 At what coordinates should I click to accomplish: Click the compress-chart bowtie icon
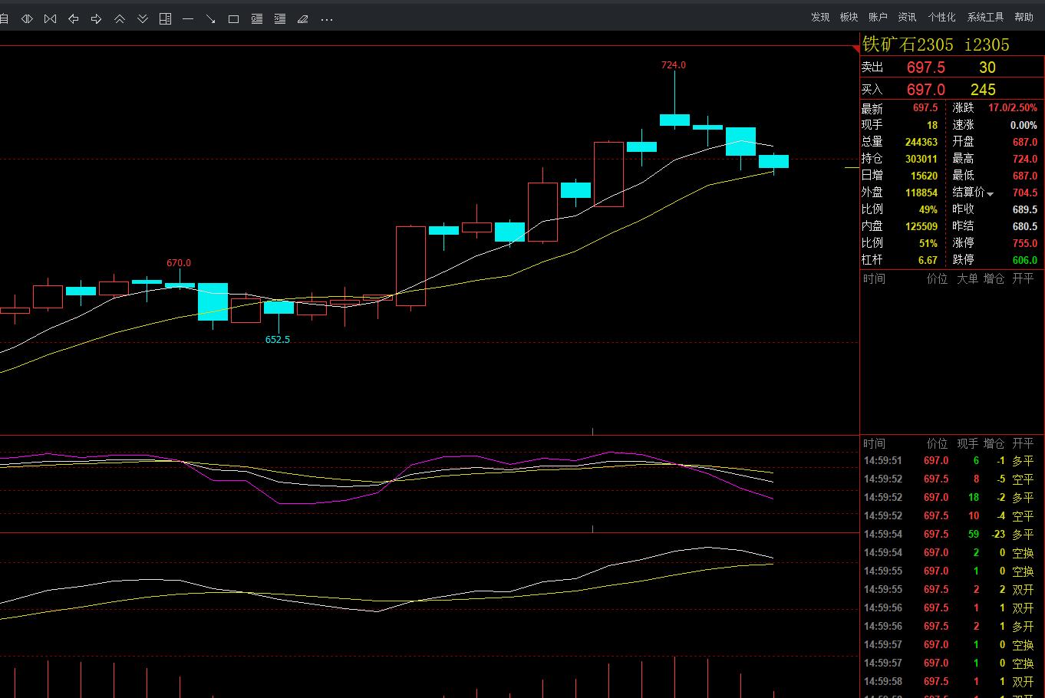(51, 18)
